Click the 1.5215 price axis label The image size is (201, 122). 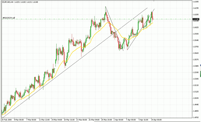[x=196, y=85]
